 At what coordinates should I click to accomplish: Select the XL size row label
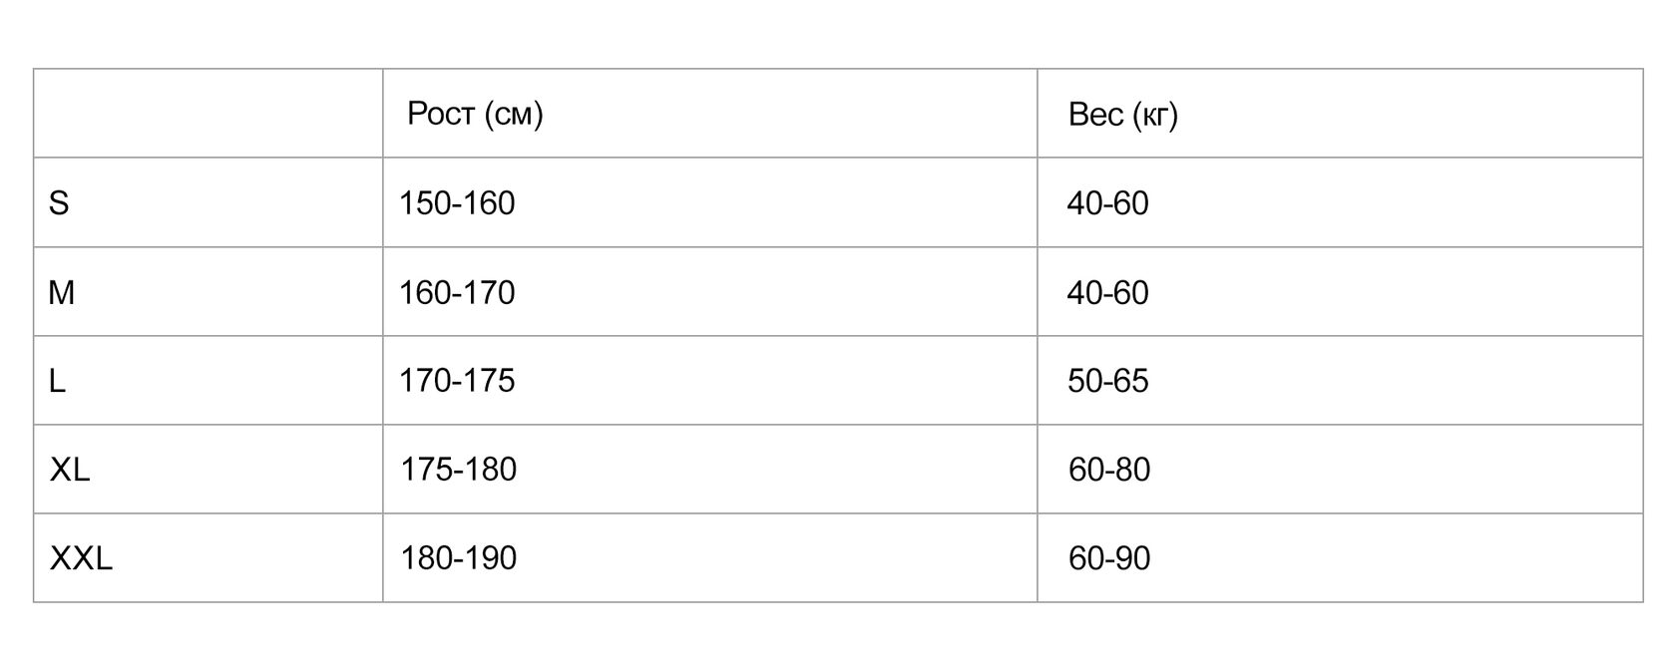(x=70, y=470)
